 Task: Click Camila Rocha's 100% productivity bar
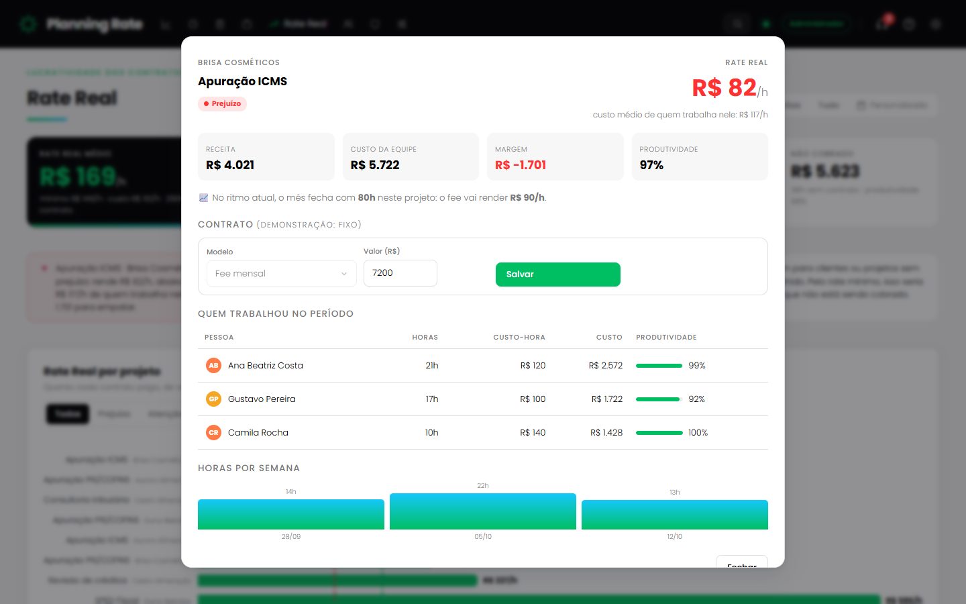coord(659,433)
